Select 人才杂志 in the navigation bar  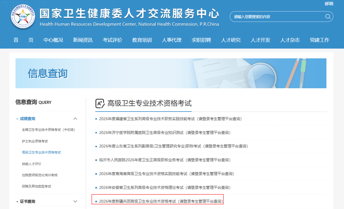coord(290,40)
